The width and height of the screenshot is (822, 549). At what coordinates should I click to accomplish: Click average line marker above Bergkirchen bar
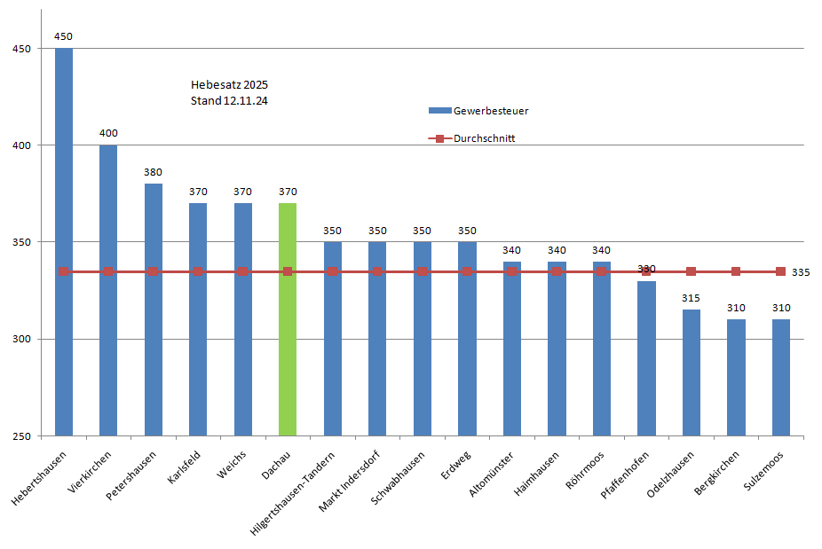tap(736, 271)
